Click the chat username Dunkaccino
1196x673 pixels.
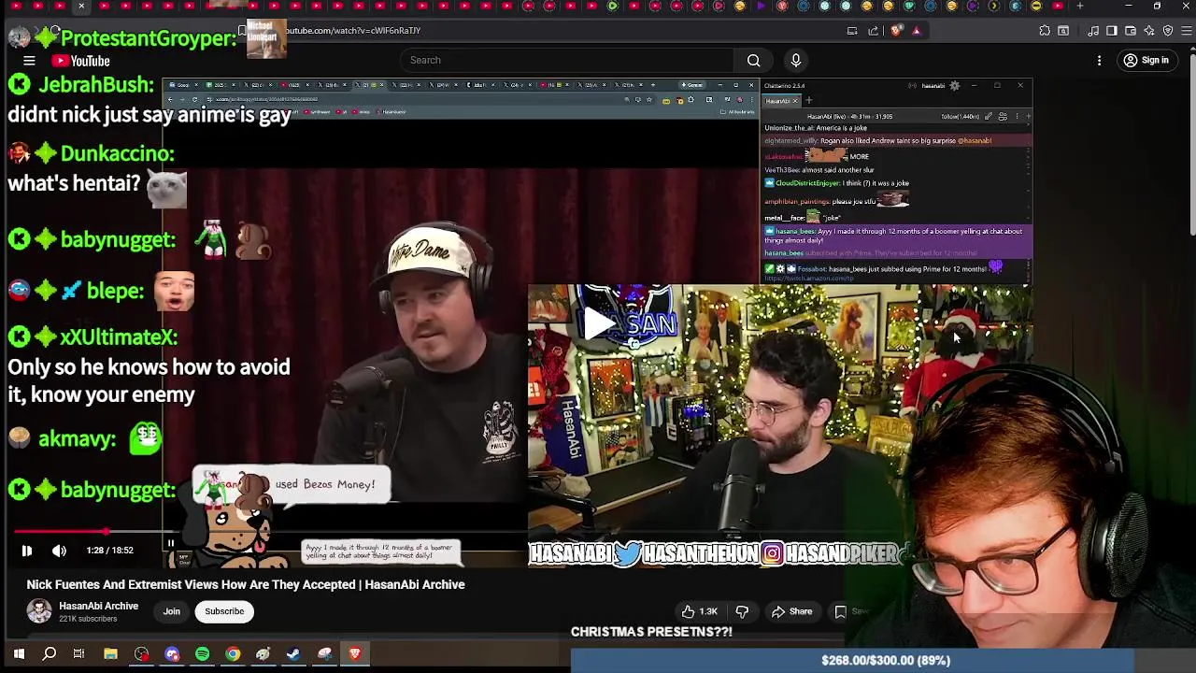[x=117, y=153]
